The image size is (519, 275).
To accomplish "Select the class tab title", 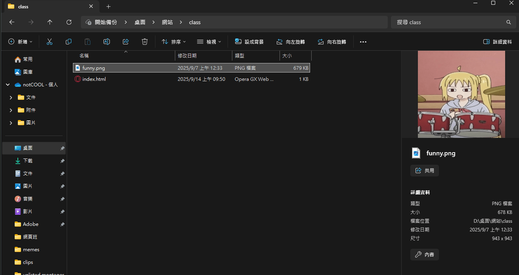I will (x=23, y=6).
